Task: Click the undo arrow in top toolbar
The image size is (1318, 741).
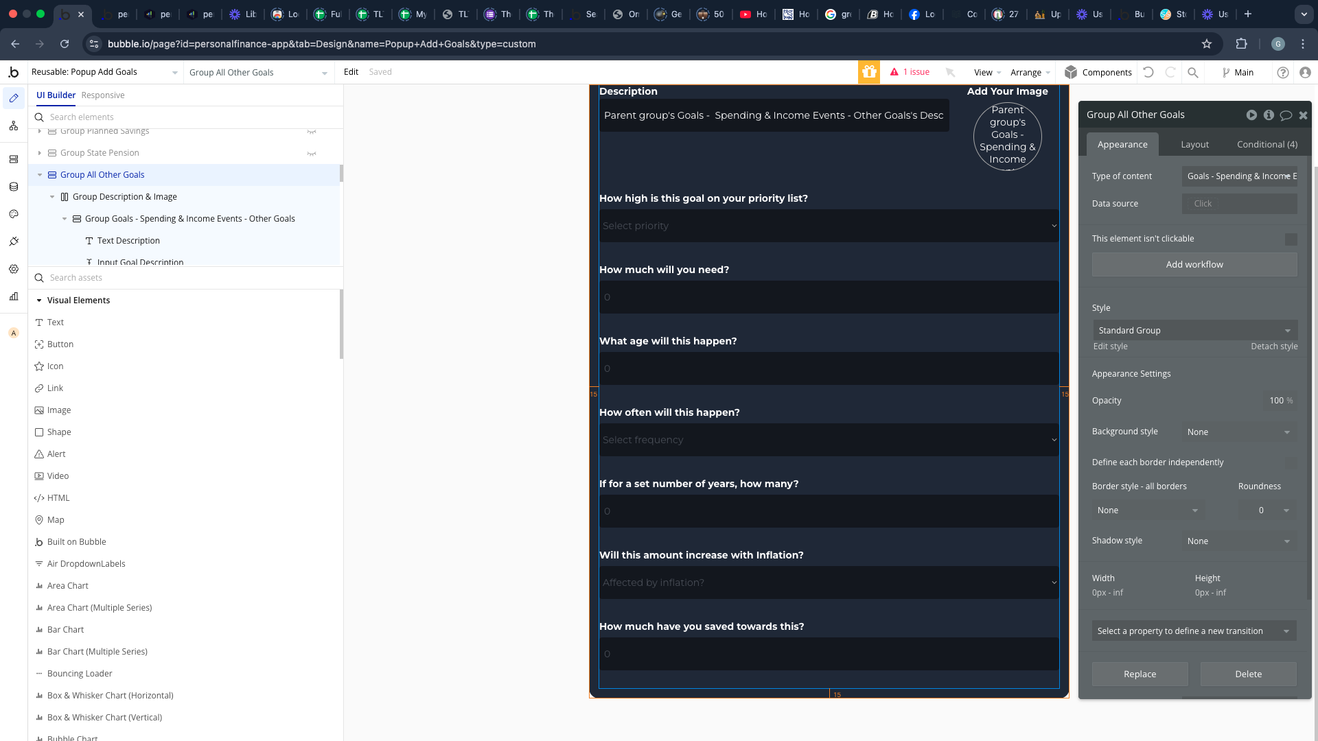Action: tap(1148, 72)
